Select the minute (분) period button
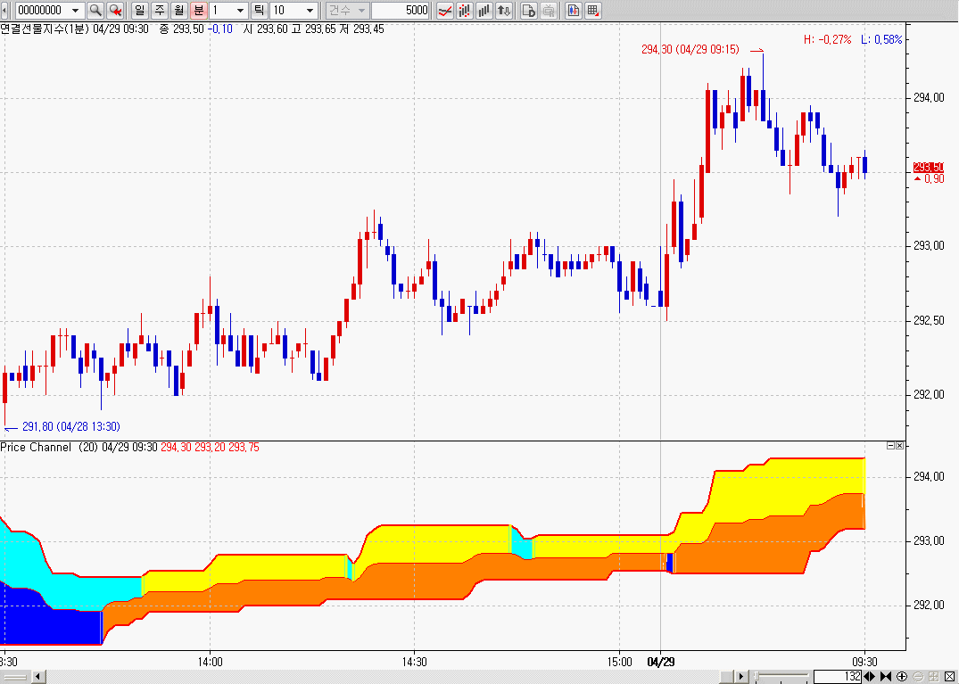 (198, 11)
